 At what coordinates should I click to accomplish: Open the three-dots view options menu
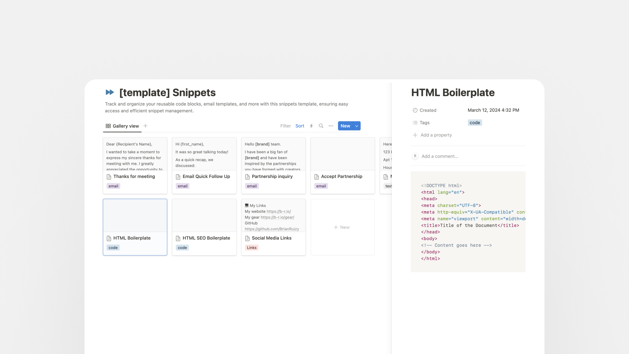pos(331,126)
